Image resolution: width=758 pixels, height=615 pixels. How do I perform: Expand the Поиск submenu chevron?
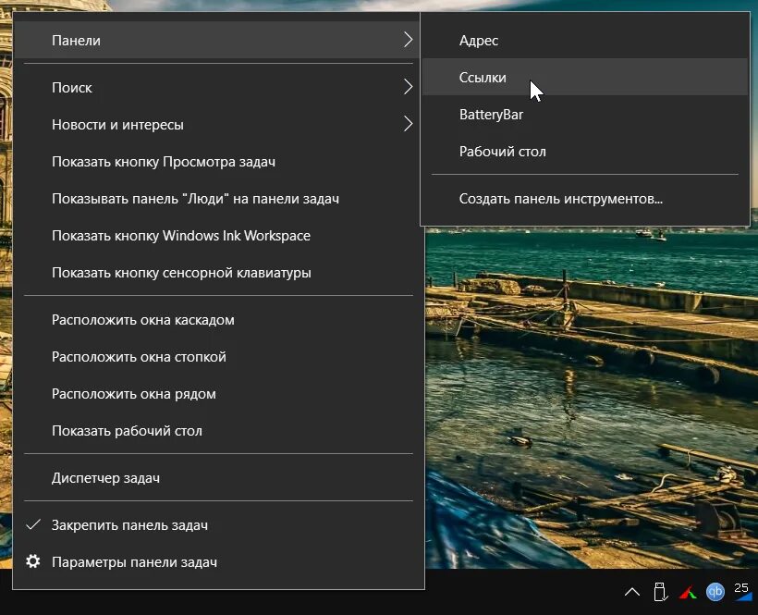(x=408, y=87)
